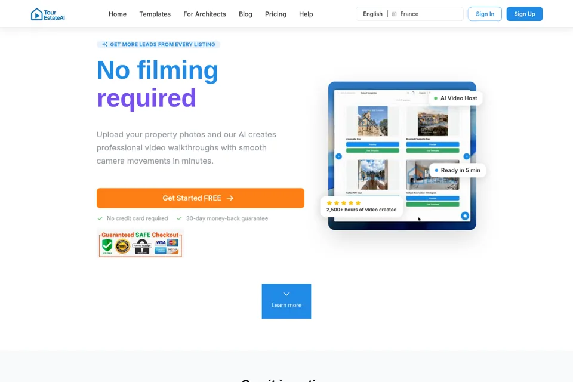Click the AI Video Host badge

point(455,98)
